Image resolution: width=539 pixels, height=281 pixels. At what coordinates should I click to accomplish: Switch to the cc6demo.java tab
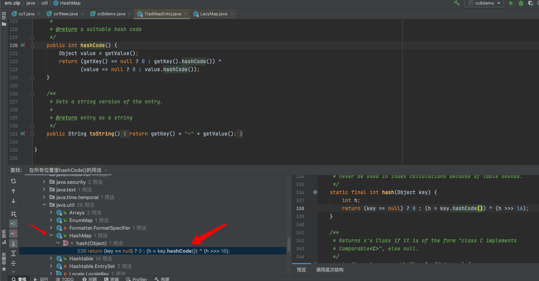[111, 14]
